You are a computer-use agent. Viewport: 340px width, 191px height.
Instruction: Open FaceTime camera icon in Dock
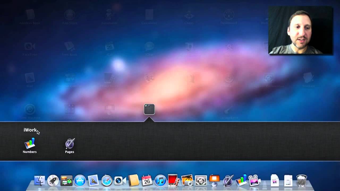pyautogui.click(x=120, y=181)
